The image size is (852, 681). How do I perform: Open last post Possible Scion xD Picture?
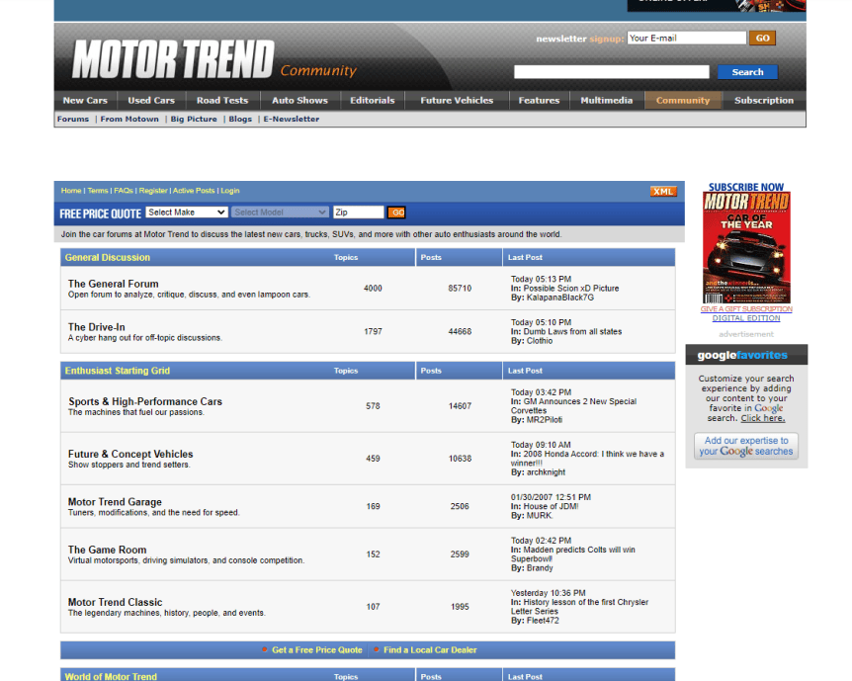571,289
